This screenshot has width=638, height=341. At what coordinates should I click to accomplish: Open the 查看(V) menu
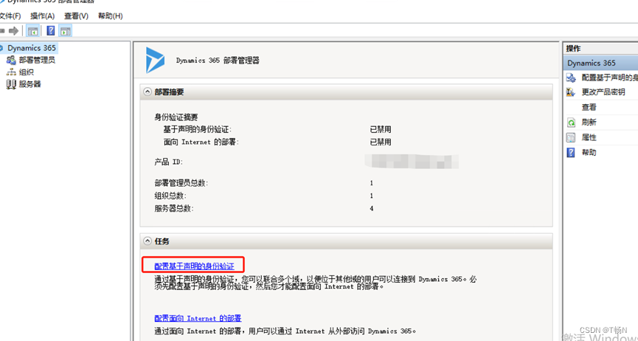click(76, 16)
